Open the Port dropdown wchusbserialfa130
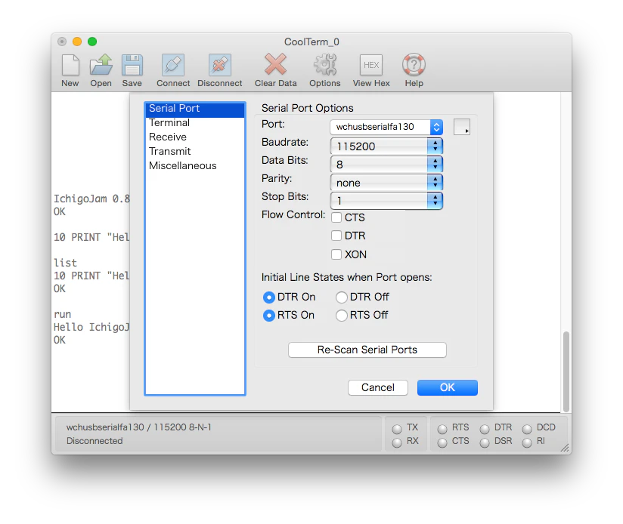 click(386, 127)
